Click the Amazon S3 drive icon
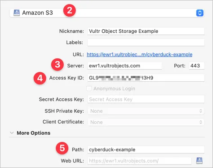The width and height of the screenshot is (213, 168). [17, 13]
